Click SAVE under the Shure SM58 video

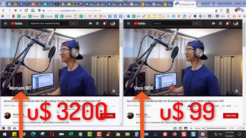pyautogui.click(x=227, y=106)
